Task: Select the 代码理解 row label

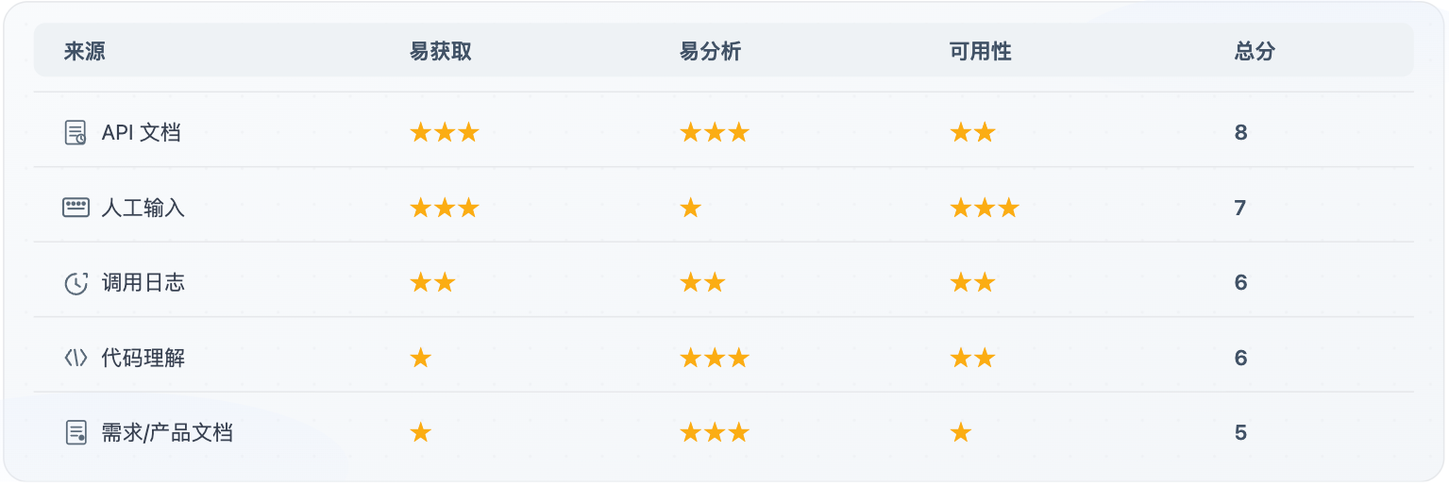Action: [143, 358]
